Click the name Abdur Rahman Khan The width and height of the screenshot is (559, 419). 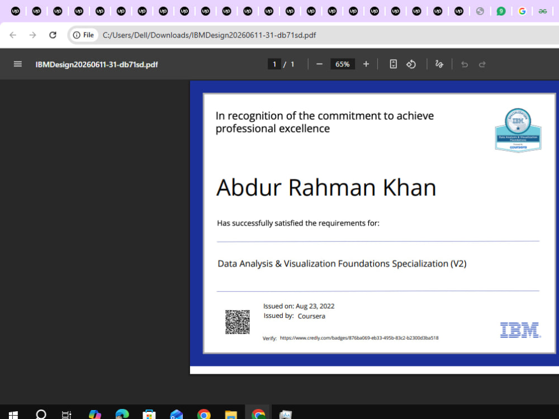(x=326, y=187)
